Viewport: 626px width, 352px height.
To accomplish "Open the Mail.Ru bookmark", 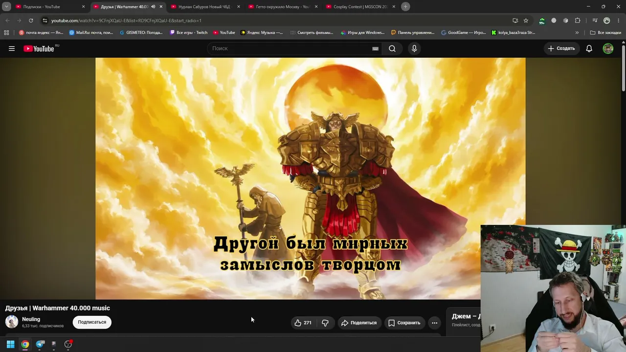I will tap(91, 33).
